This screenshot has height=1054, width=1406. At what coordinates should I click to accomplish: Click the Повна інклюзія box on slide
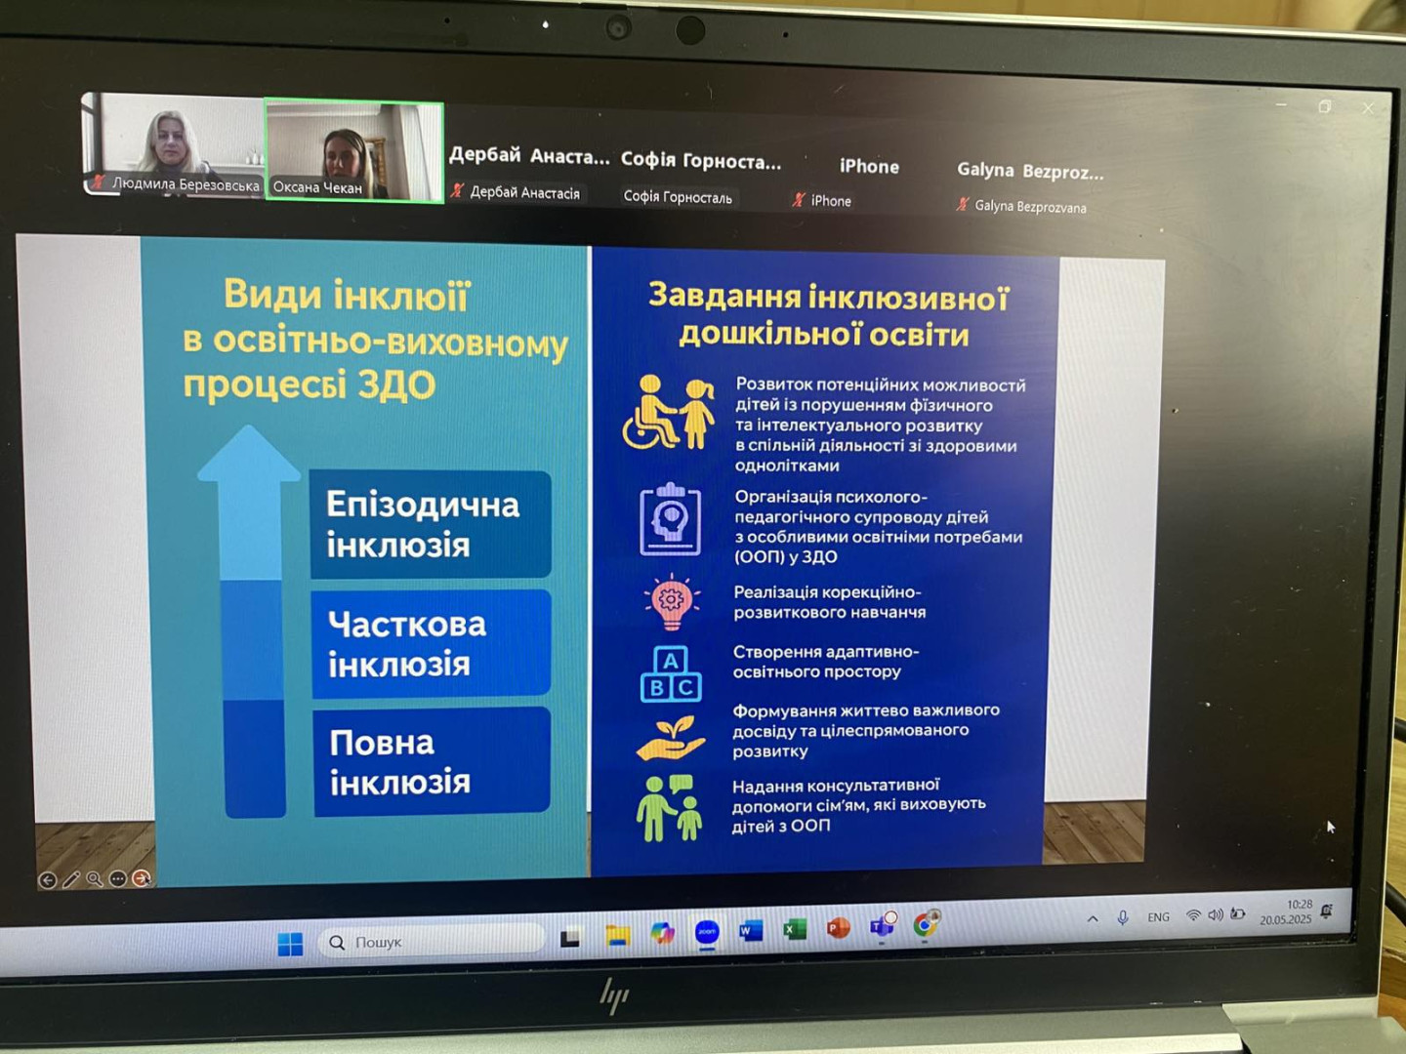coord(433,761)
